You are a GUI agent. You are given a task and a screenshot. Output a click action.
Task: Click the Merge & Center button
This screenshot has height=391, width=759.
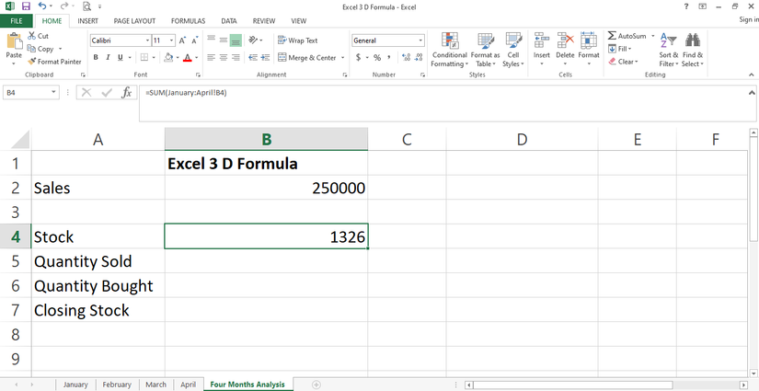point(306,58)
